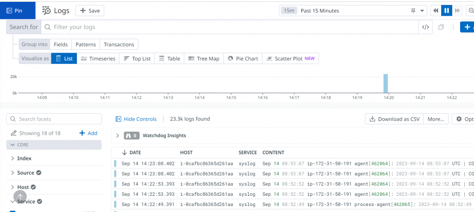Click the pin icon in time selector
This screenshot has width=474, height=212.
pos(413,11)
